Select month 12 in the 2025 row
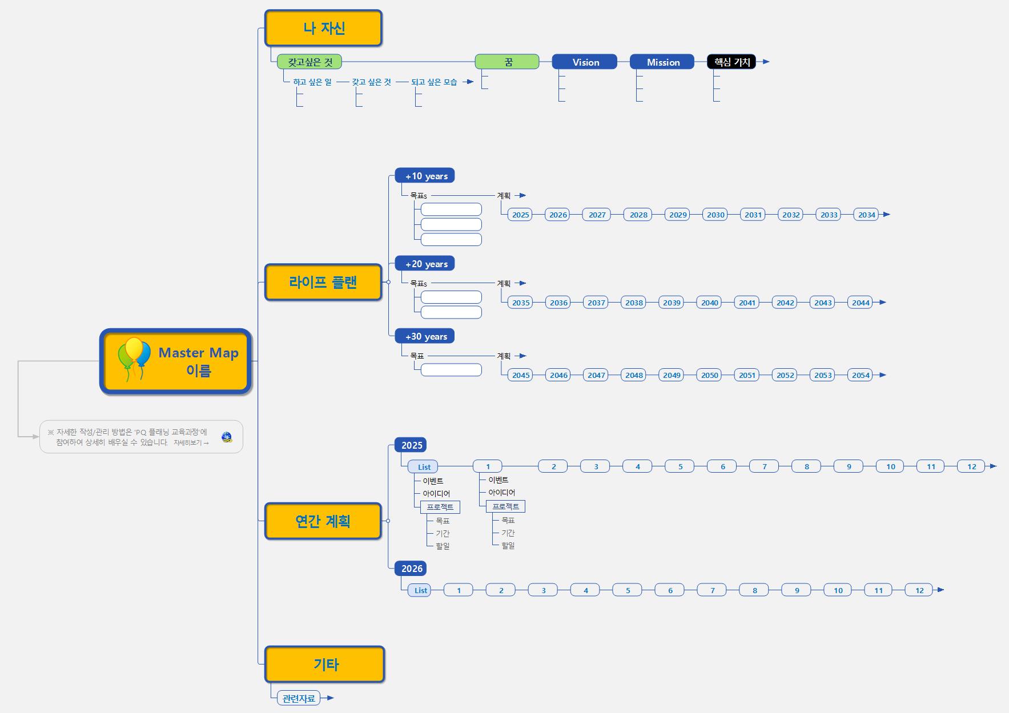The height and width of the screenshot is (713, 1009). [x=971, y=466]
